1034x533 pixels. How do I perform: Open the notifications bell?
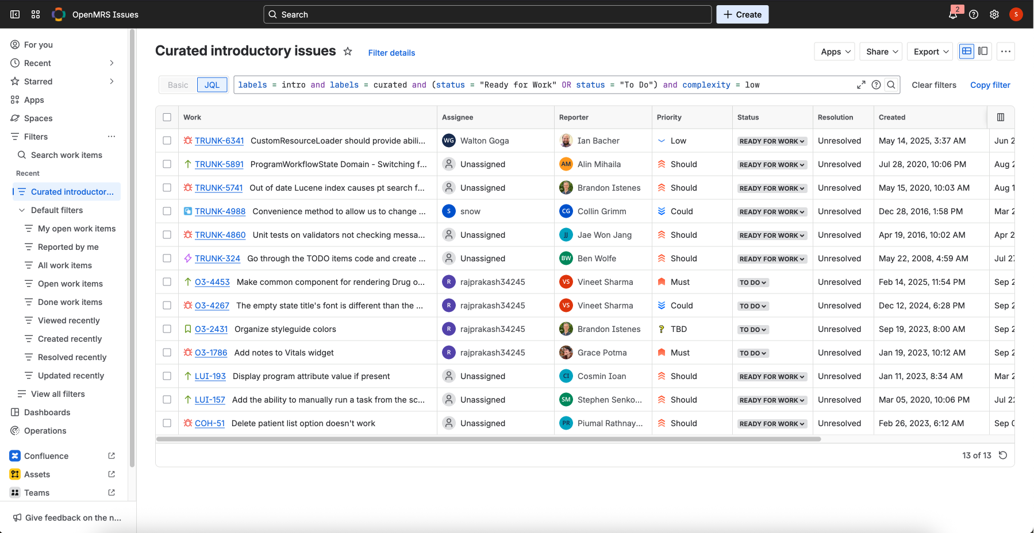pos(952,15)
